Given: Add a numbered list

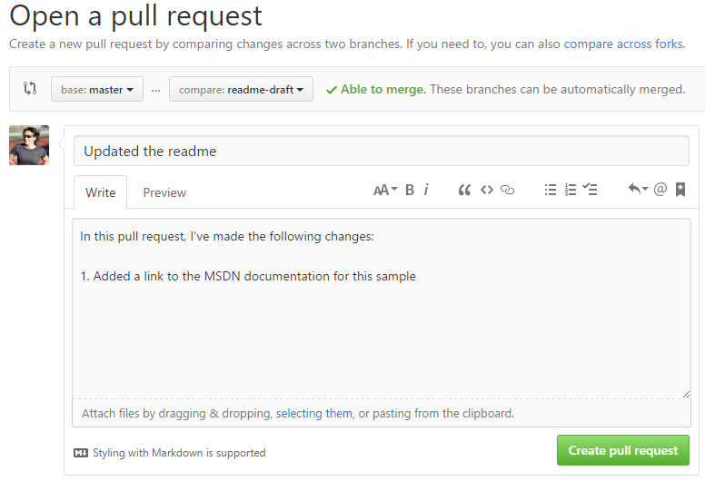Looking at the screenshot, I should click(571, 190).
